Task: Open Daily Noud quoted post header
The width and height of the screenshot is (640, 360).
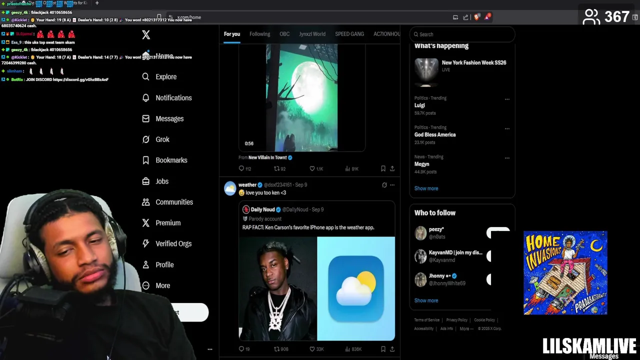Action: pos(283,209)
